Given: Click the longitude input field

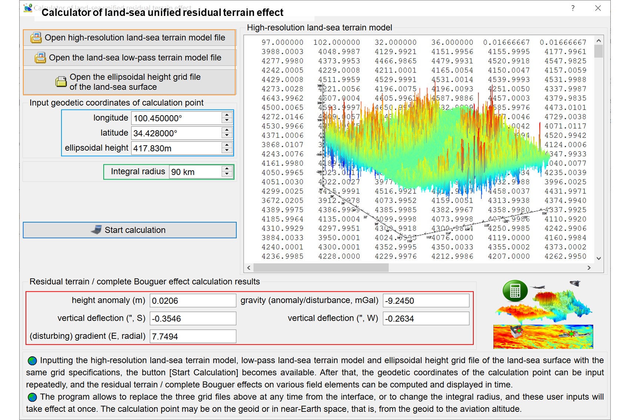Looking at the screenshot, I should 176,119.
